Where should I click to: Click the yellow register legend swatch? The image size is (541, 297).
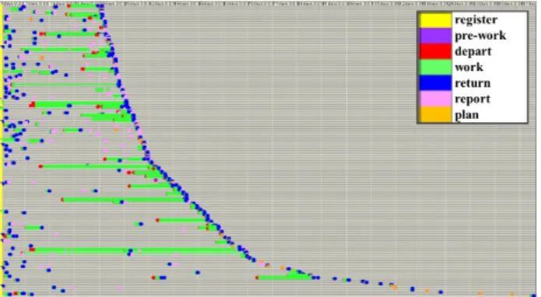click(435, 20)
